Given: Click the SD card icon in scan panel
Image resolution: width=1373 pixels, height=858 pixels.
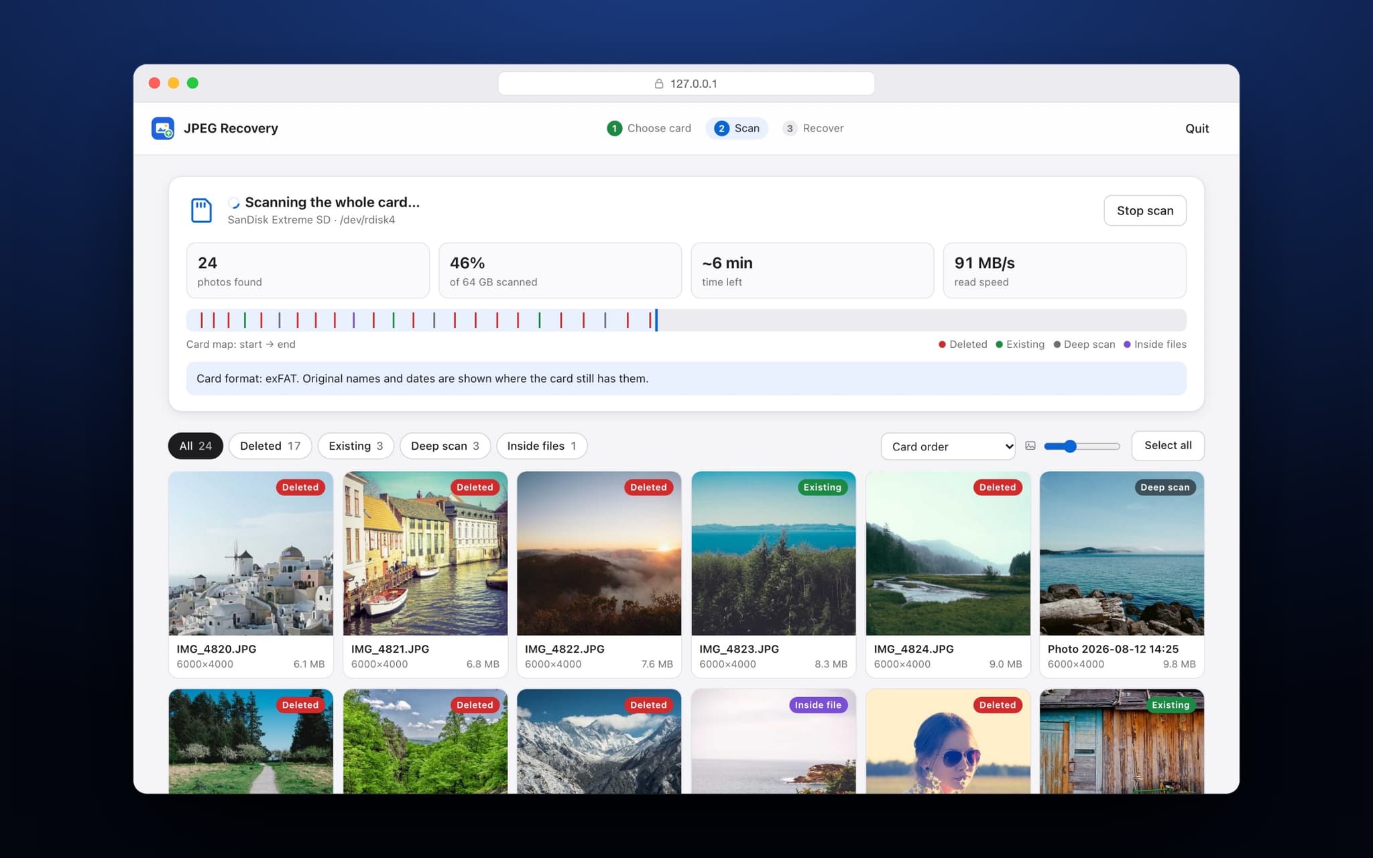Looking at the screenshot, I should 201,210.
